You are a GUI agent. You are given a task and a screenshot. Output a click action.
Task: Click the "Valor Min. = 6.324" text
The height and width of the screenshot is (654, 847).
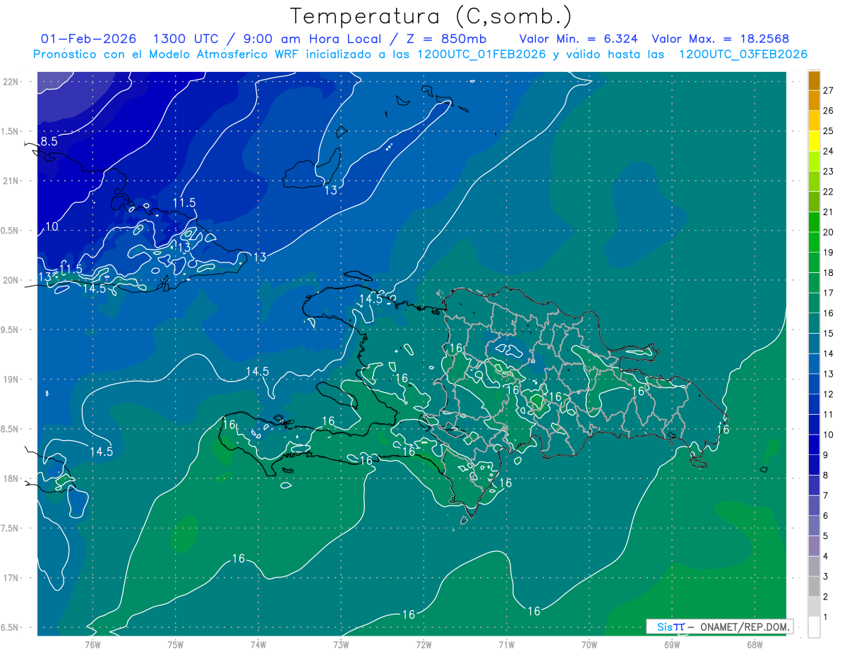tap(579, 39)
